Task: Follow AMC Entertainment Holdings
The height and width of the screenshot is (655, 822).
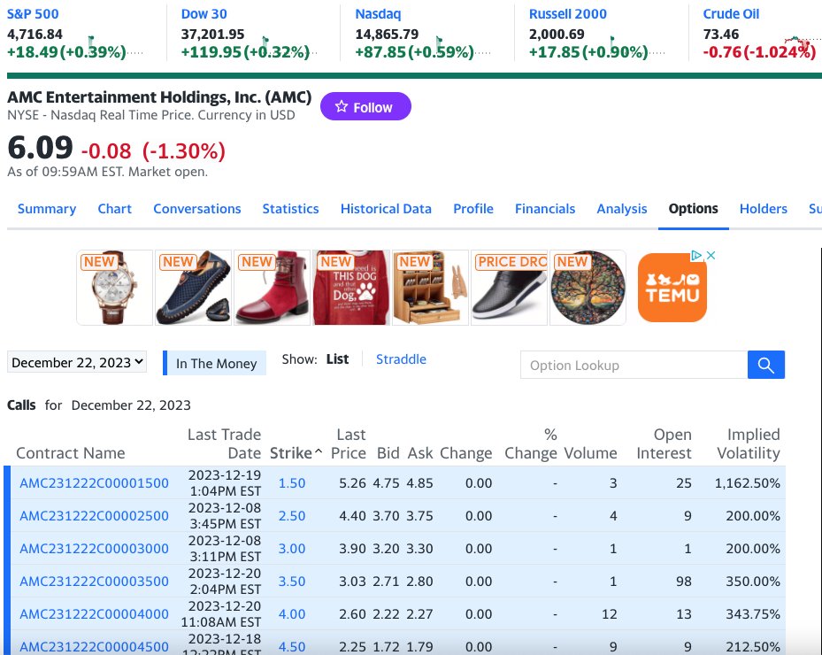Action: (365, 107)
